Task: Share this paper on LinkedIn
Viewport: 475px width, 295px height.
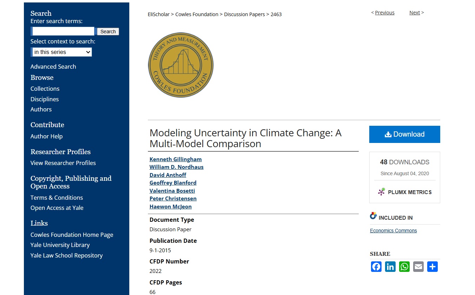Action: (x=390, y=267)
